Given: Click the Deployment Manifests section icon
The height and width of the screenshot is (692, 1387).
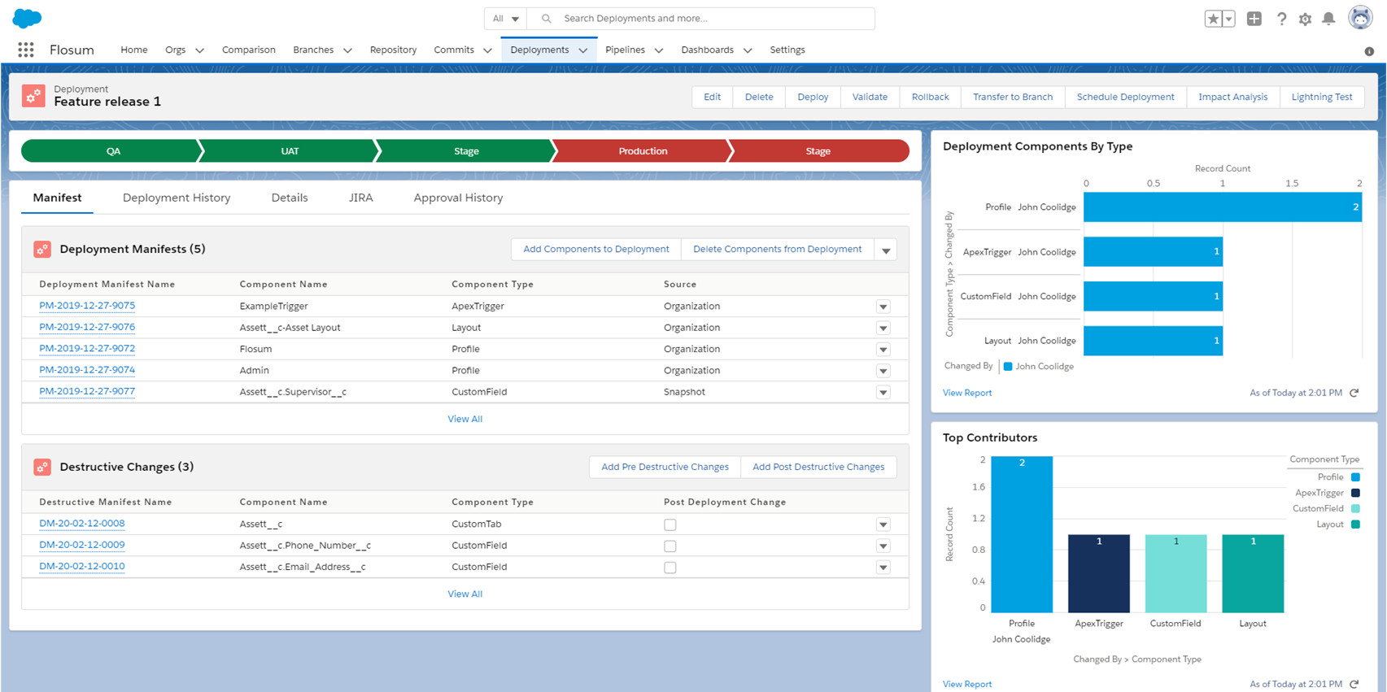Looking at the screenshot, I should (42, 250).
